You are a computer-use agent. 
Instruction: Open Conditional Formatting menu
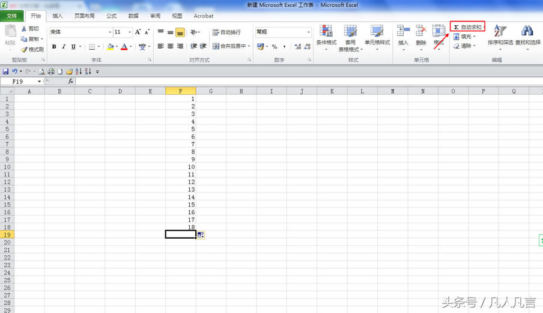pyautogui.click(x=326, y=37)
